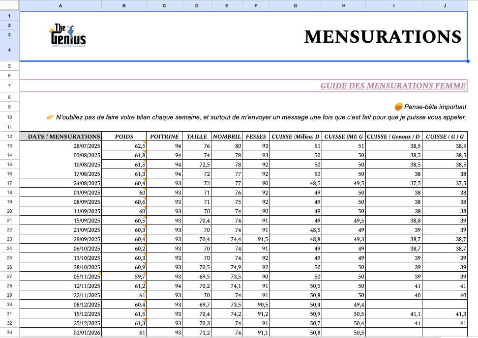Click the CUISSE ( G ) G header cell
Viewport: 478px width, 338px height.
click(x=445, y=137)
